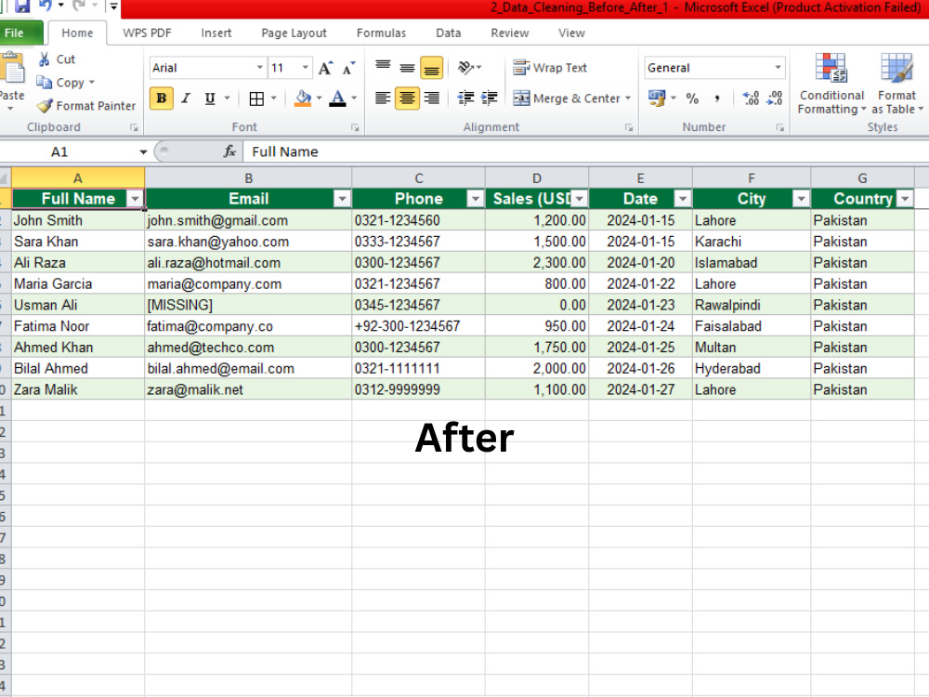Open Conditional Formatting menu
Image resolution: width=929 pixels, height=697 pixels.
click(831, 84)
